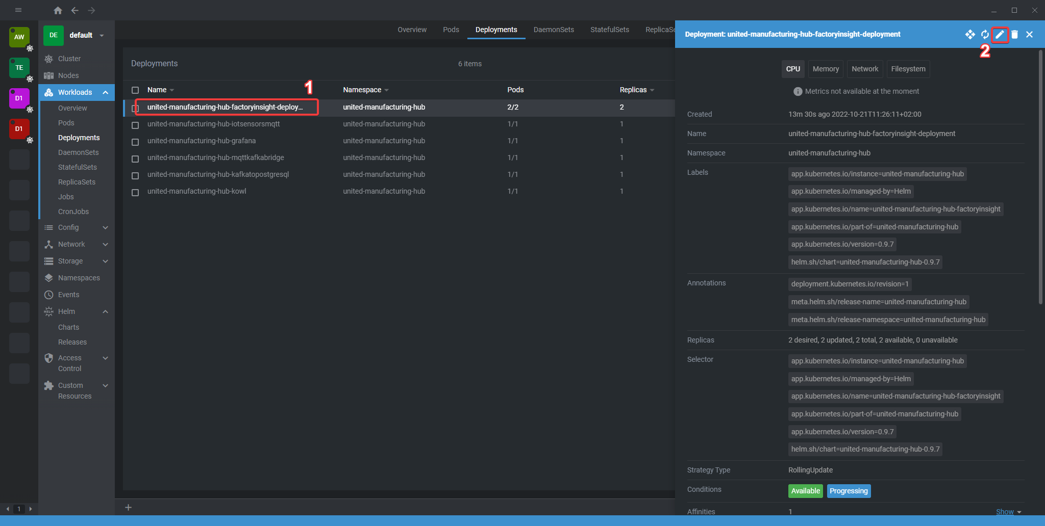
Task: Check the united-manufacturing-hub-grafana row checkbox
Action: [x=135, y=142]
